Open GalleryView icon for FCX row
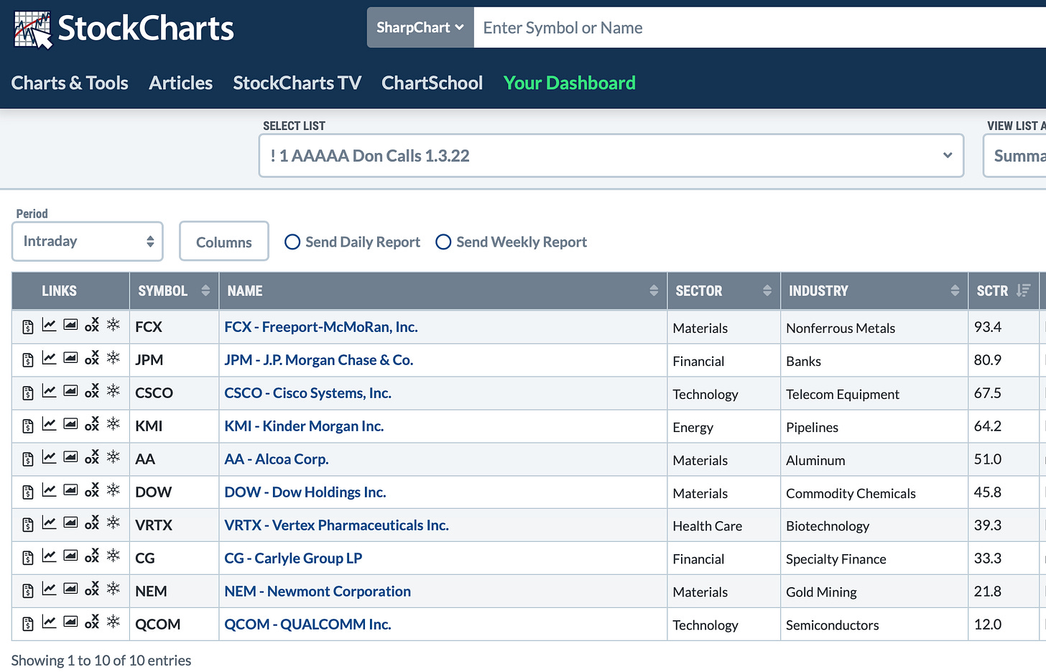1046x672 pixels. click(70, 325)
